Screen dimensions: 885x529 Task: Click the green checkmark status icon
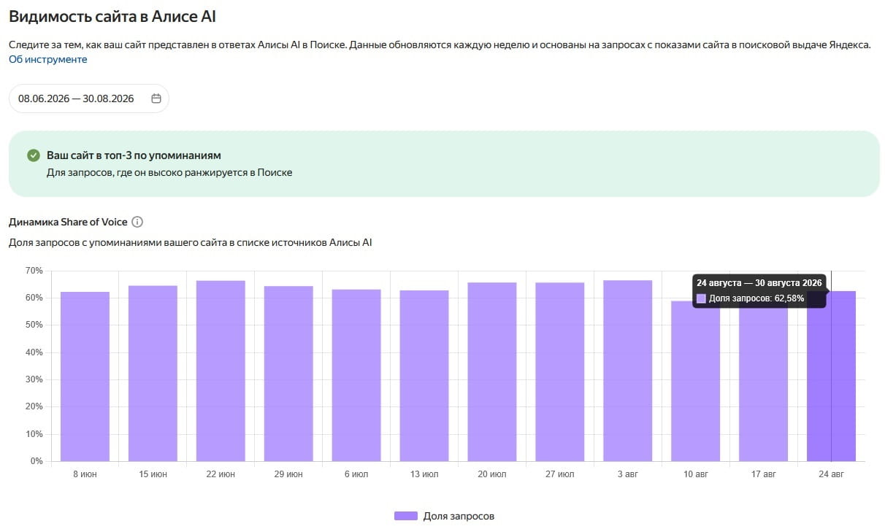click(33, 155)
